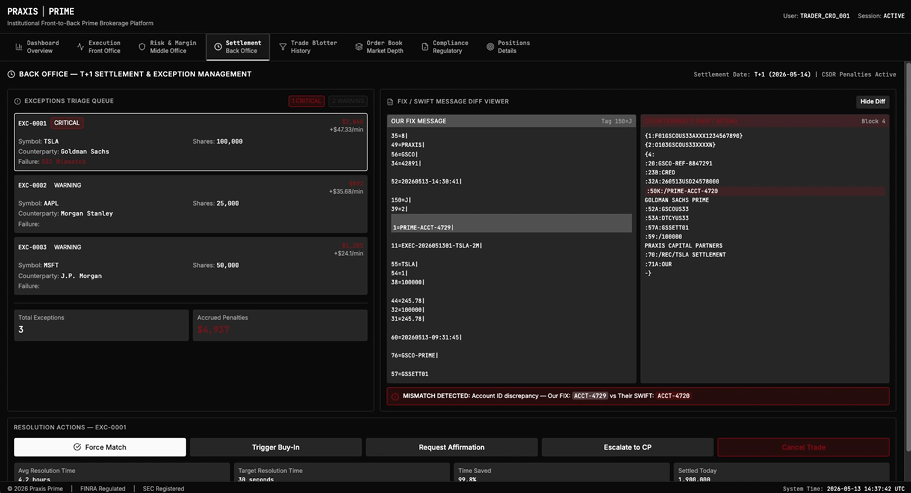911x493 pixels.
Task: Click the CSDR Penalties Active status
Action: (x=859, y=75)
